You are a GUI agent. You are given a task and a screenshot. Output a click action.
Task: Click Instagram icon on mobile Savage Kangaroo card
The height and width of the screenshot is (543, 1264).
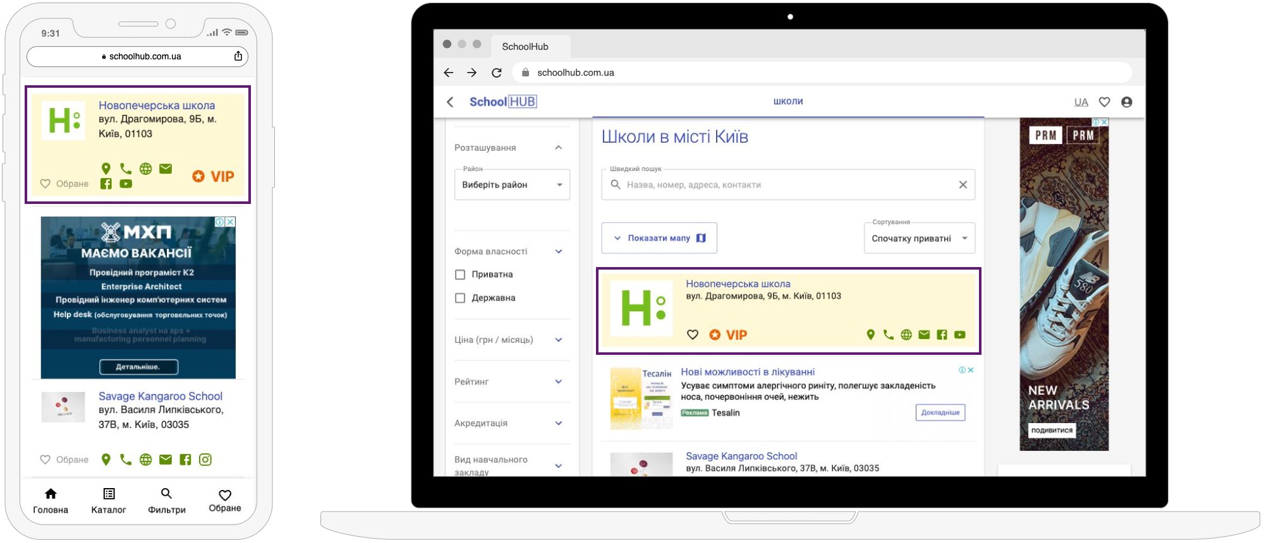[x=205, y=460]
